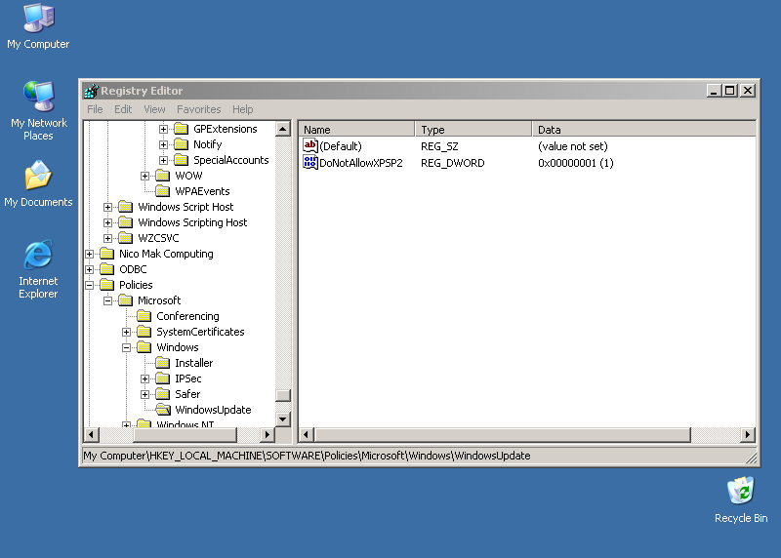The image size is (781, 558).
Task: Click the 0x00000001 (1) data cell
Action: (575, 163)
